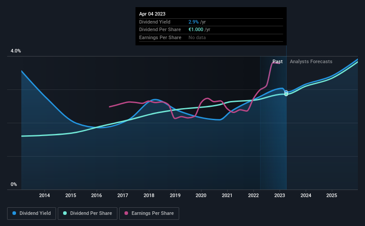Click the €1.000 dividend per share value
The width and height of the screenshot is (365, 226).
click(x=196, y=30)
